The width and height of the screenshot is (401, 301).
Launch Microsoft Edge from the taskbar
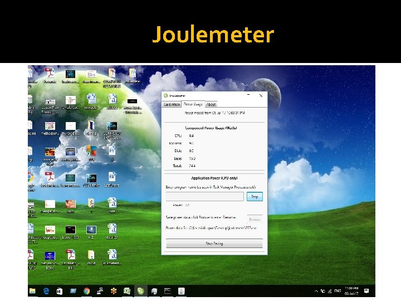(46, 291)
